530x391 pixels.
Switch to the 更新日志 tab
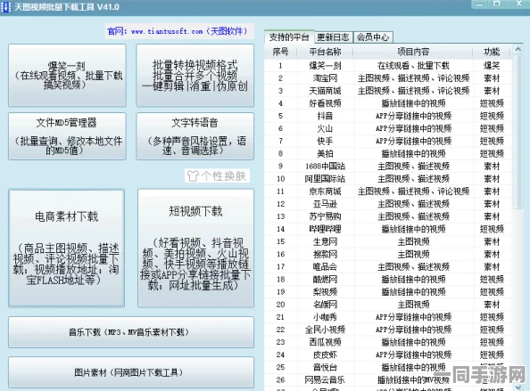334,37
